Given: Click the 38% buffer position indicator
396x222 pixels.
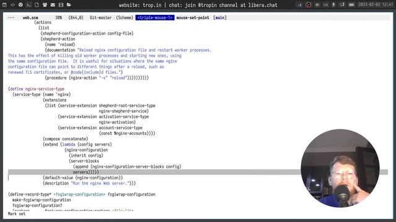Looking at the screenshot, I should pyautogui.click(x=59, y=18).
